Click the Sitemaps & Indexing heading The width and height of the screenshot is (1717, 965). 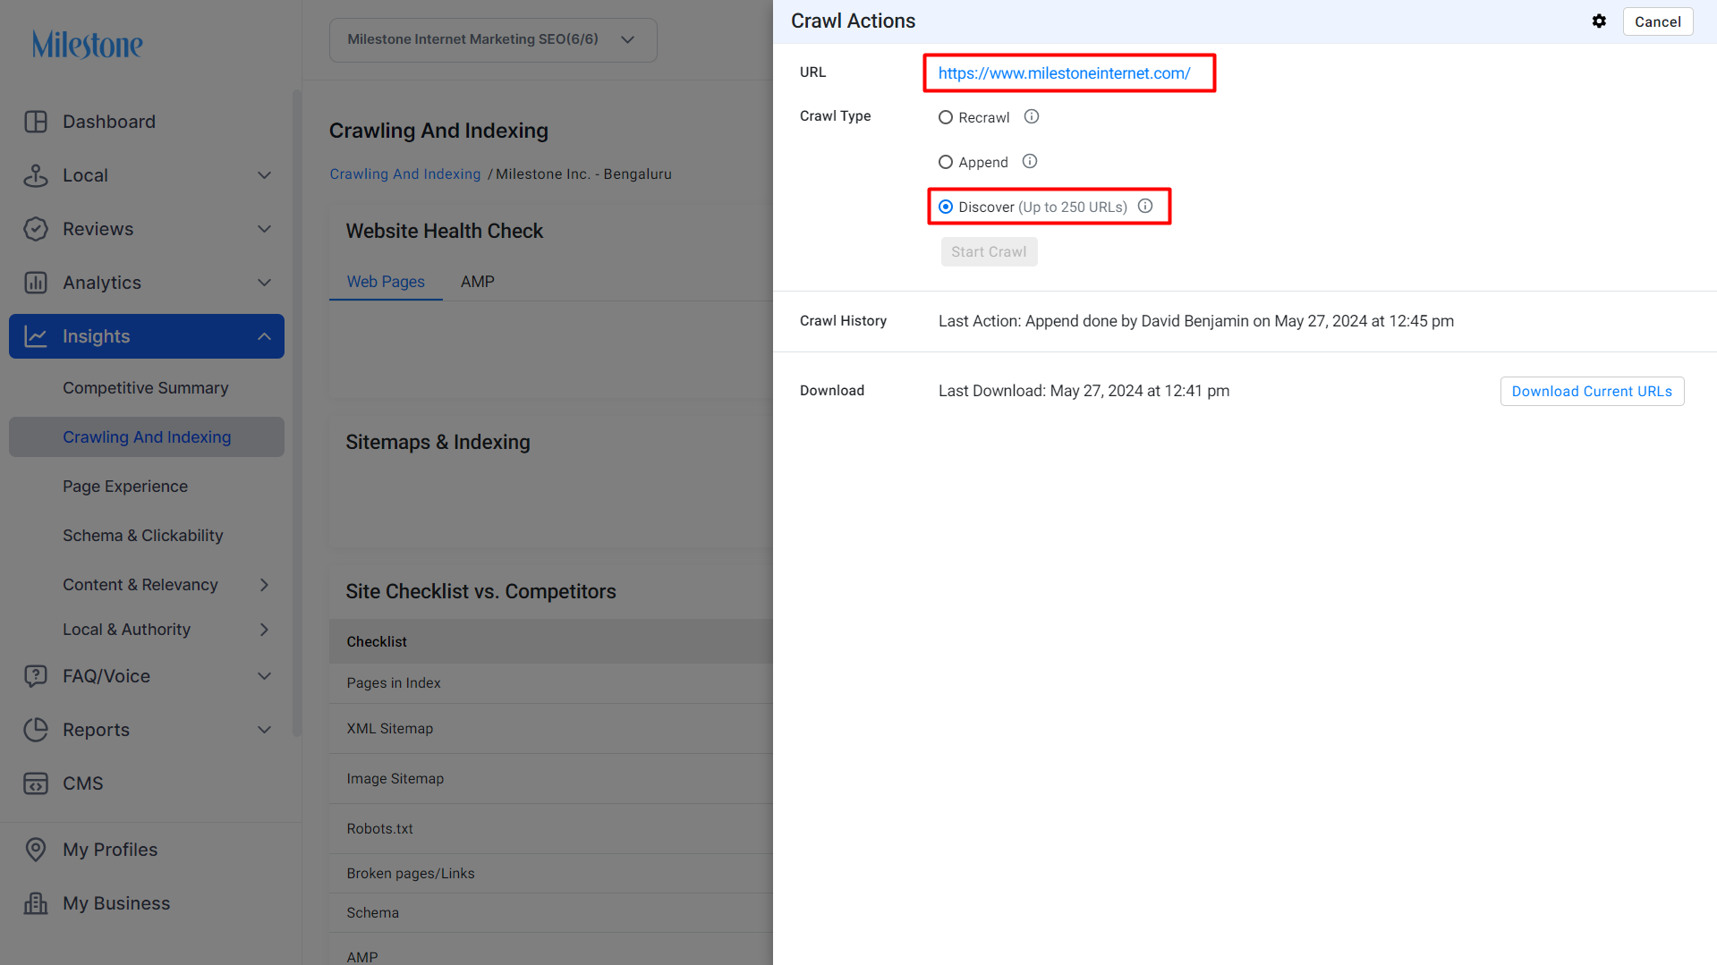pos(438,443)
